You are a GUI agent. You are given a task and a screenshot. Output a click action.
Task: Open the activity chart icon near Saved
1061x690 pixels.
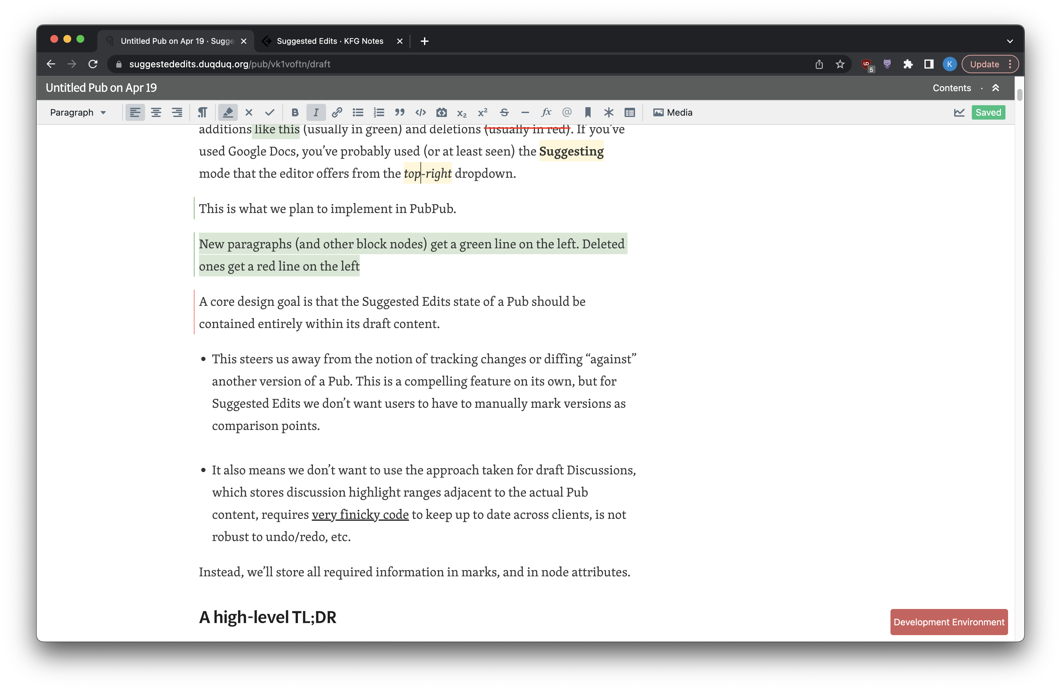click(x=959, y=112)
